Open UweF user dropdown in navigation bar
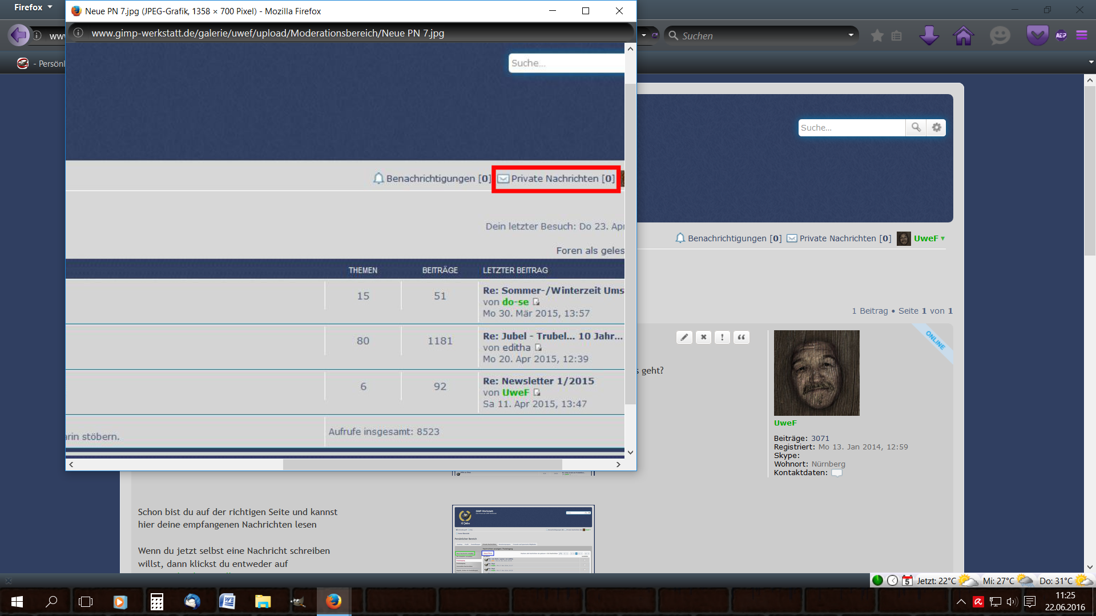This screenshot has height=616, width=1096. (929, 238)
